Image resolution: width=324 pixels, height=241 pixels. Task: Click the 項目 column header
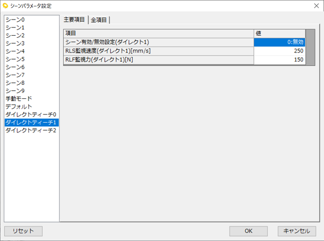click(x=159, y=34)
